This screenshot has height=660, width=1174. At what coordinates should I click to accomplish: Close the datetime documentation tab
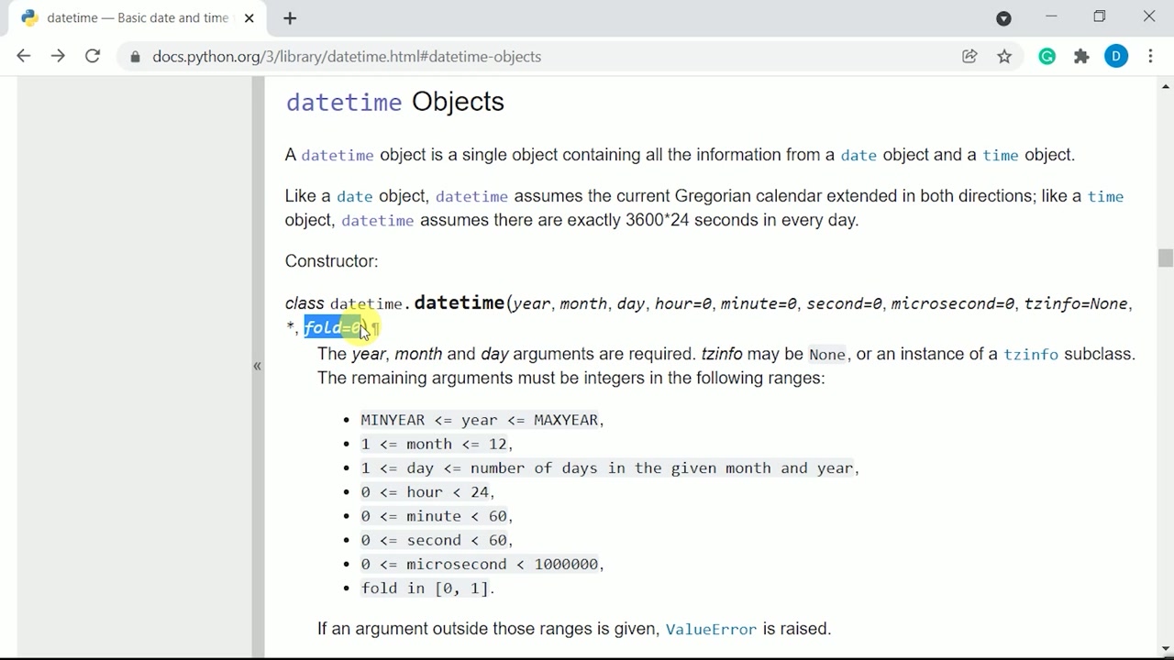tap(249, 18)
